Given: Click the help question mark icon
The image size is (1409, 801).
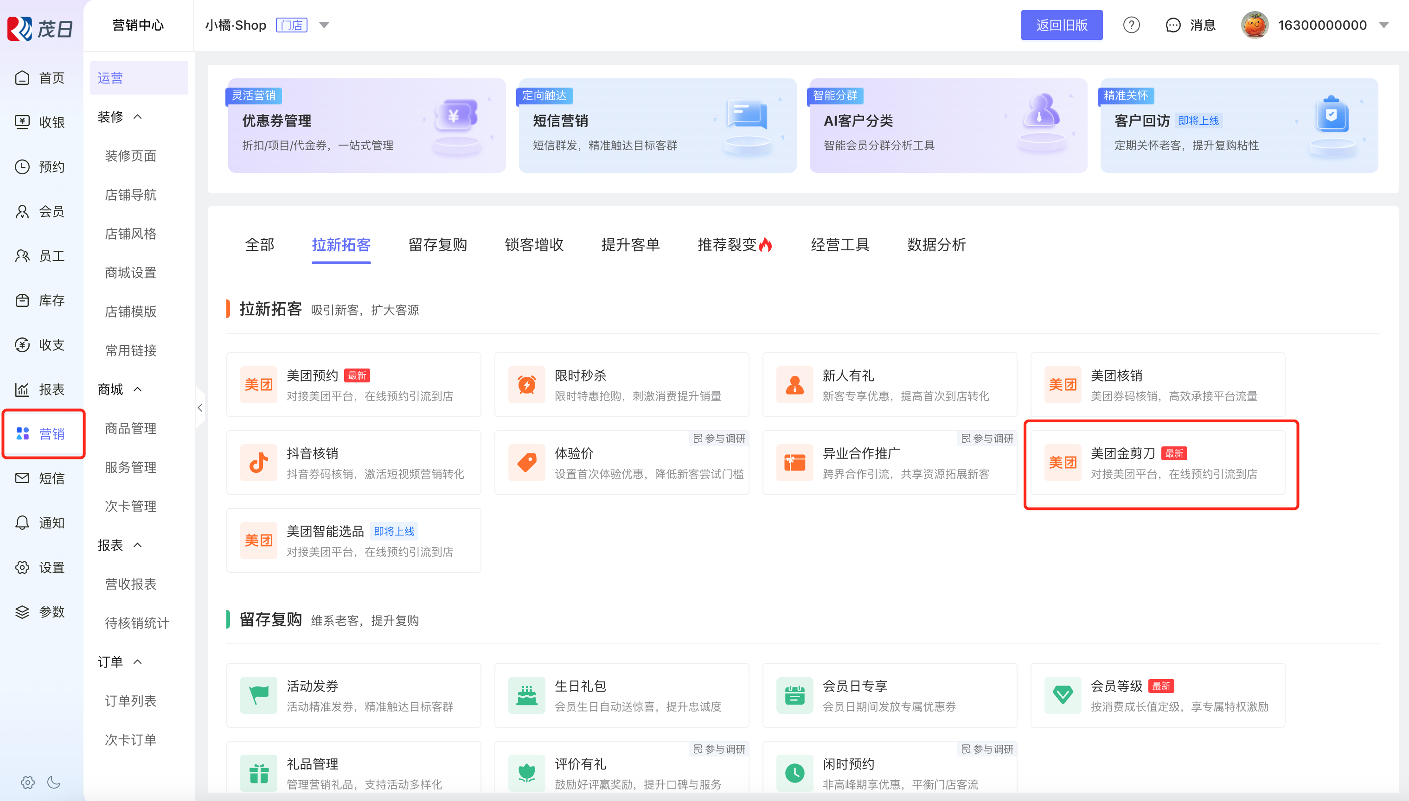Looking at the screenshot, I should tap(1131, 25).
